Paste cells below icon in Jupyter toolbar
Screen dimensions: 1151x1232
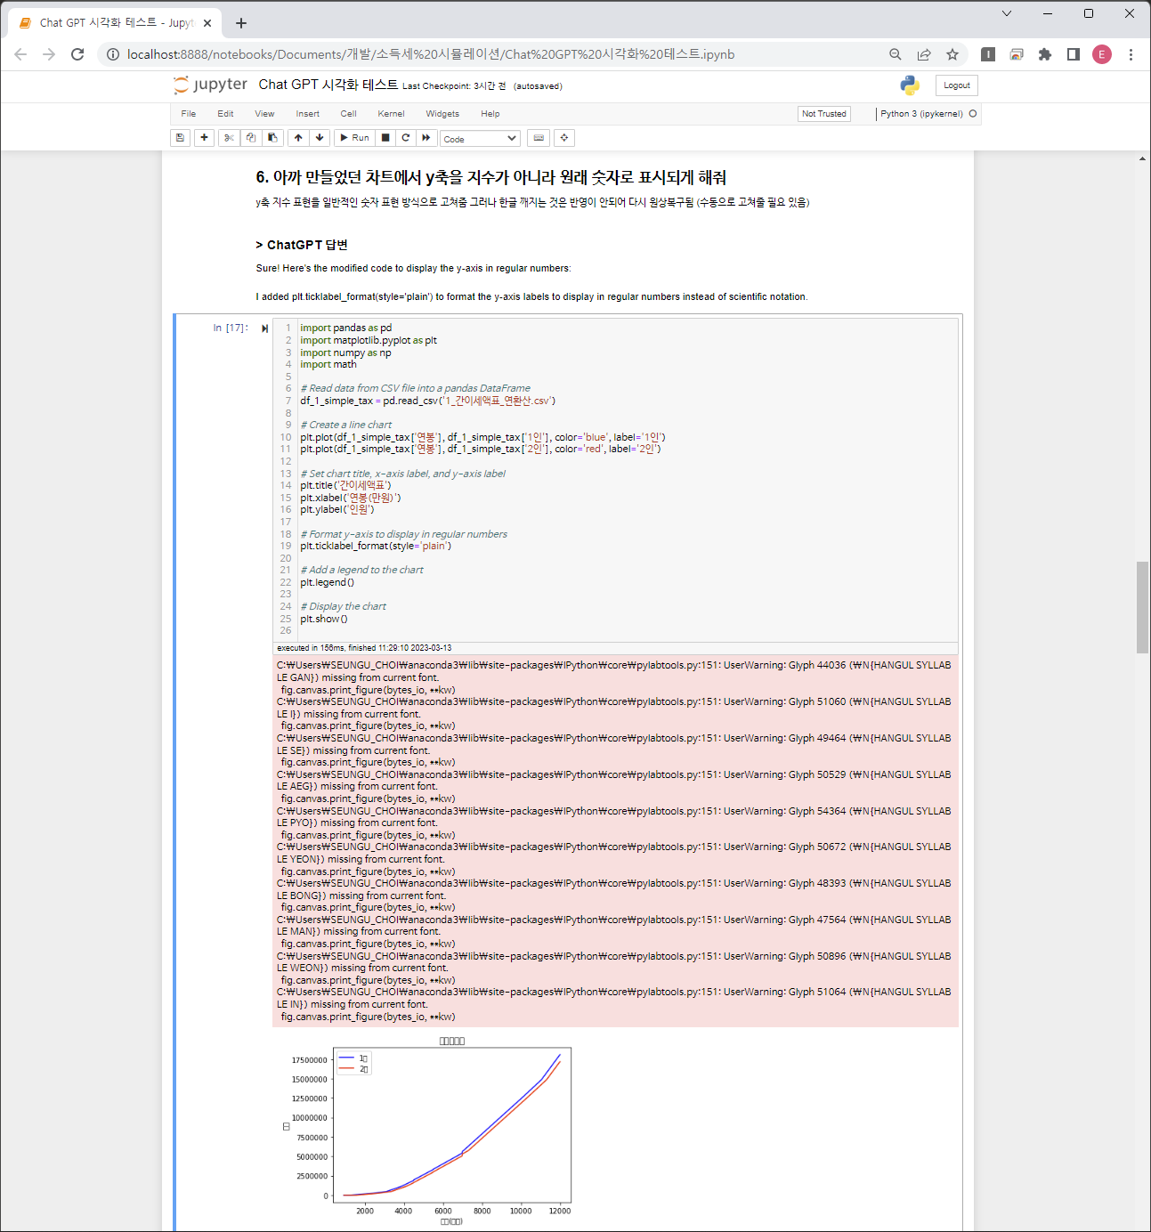click(272, 138)
